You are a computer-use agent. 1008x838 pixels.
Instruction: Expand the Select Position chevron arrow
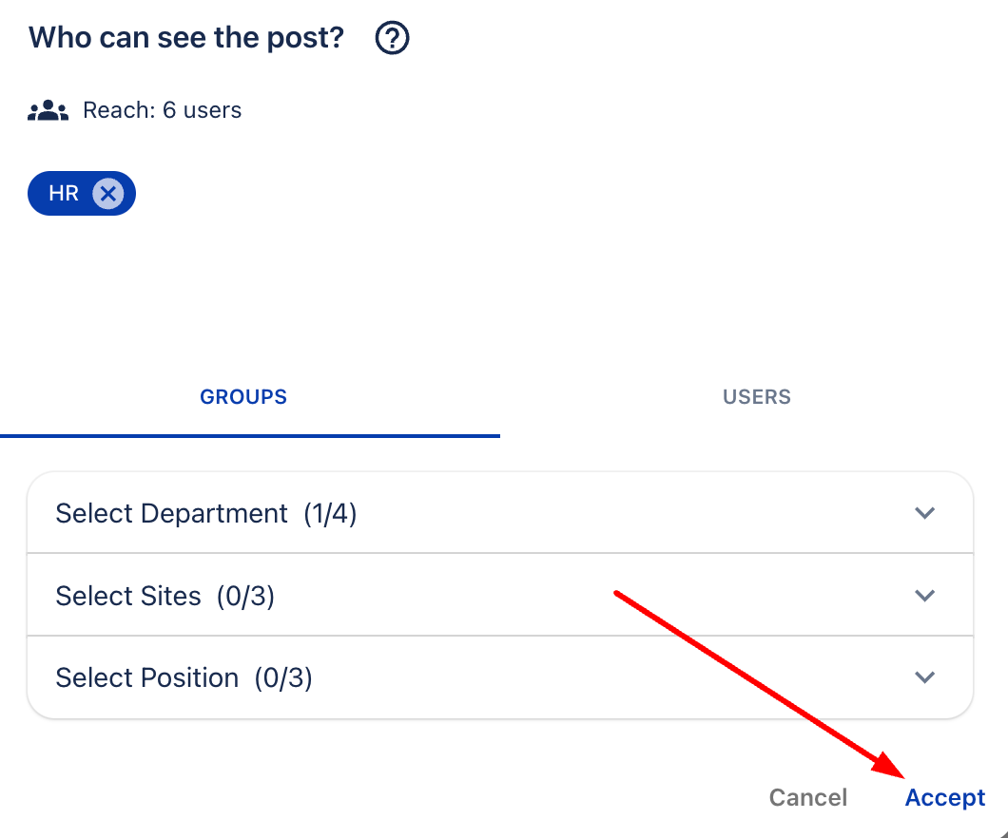924,677
